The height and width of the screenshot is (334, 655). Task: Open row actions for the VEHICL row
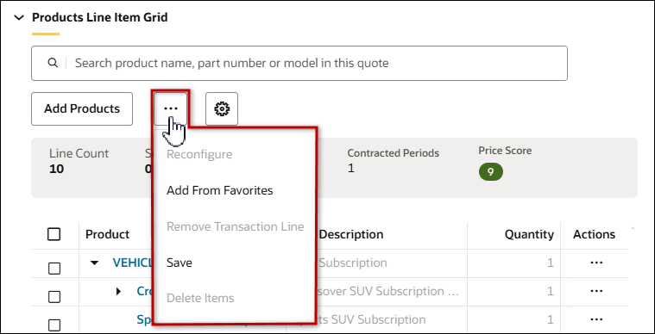(x=596, y=263)
